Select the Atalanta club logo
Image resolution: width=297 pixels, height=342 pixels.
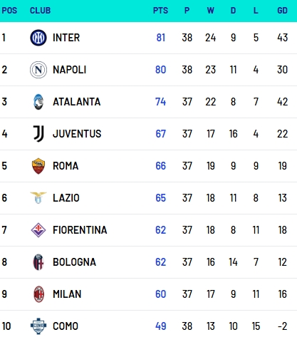click(38, 102)
